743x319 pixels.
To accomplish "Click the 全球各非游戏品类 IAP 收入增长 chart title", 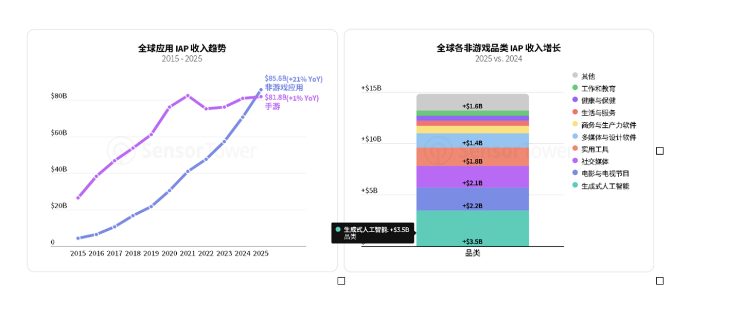I will (498, 48).
